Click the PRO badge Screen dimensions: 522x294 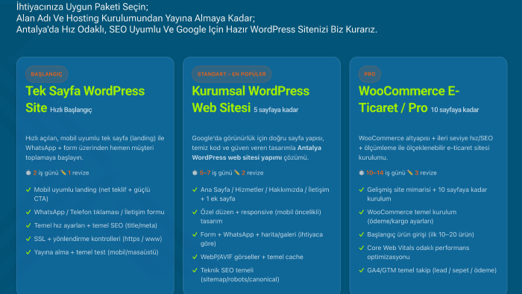click(x=370, y=74)
